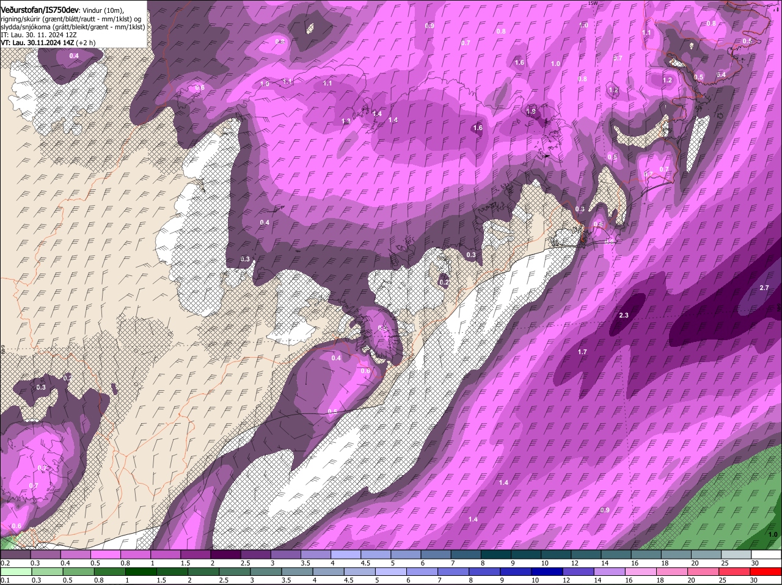Select upper legend row swatch labeled 6
The width and height of the screenshot is (782, 585).
tap(436, 554)
